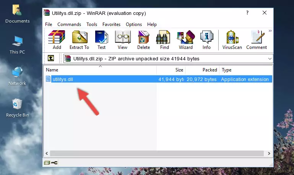Viewport: 294px width, 175px height.
Task: Open the Help menu
Action: pos(152,24)
